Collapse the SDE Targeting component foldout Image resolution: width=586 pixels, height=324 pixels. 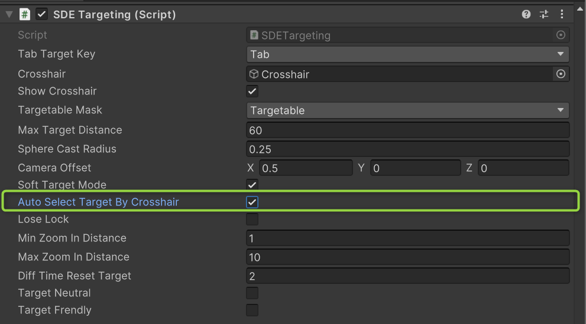(9, 14)
